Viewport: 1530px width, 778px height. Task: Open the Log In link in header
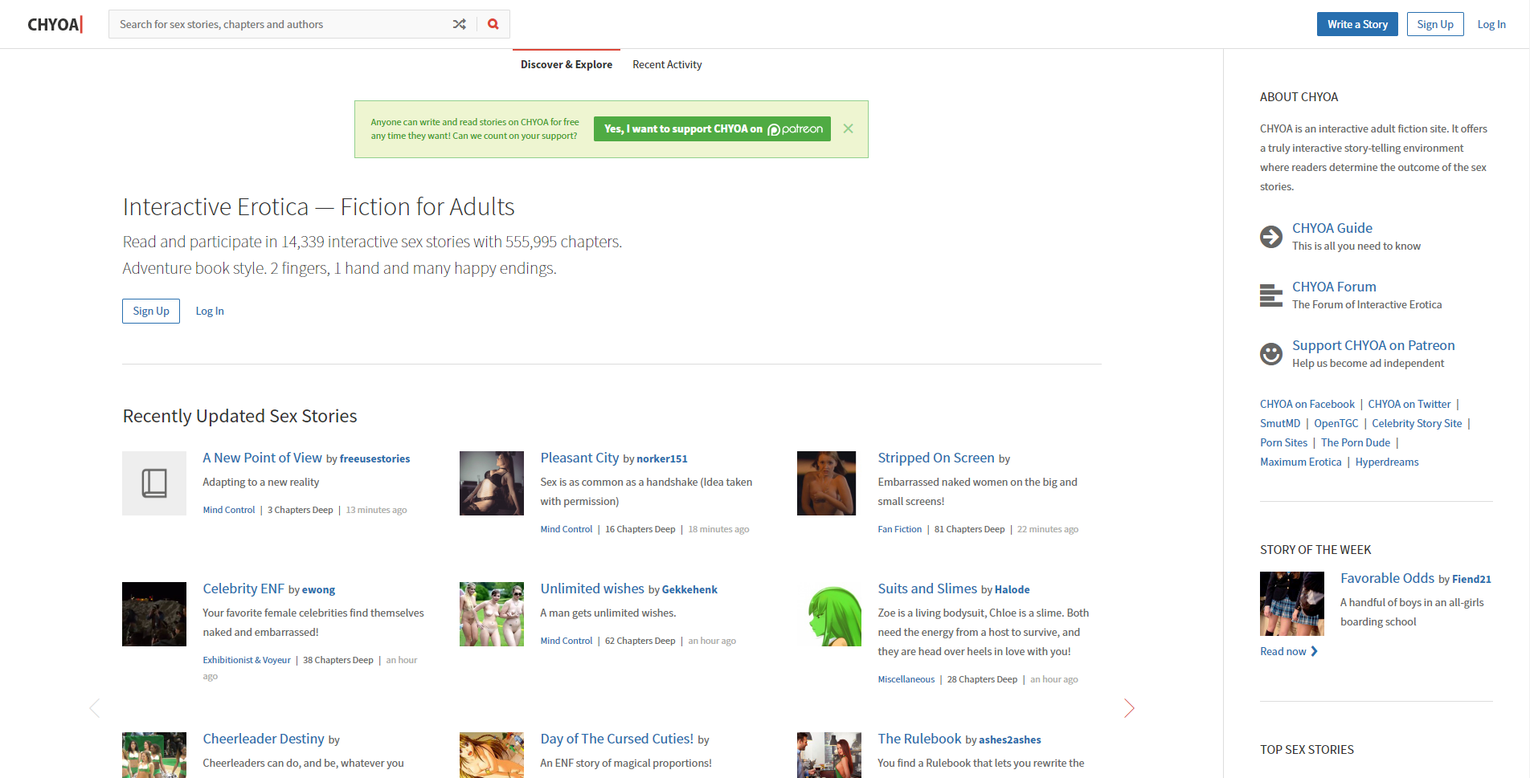(1491, 24)
